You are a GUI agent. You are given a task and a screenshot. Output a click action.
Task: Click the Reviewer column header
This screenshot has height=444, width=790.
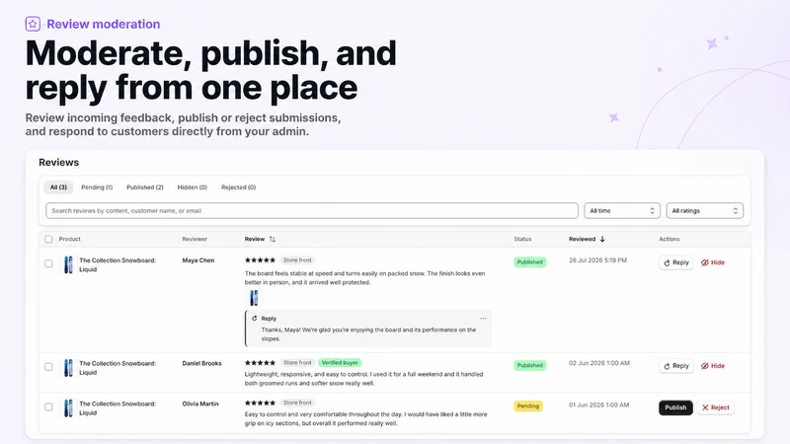click(x=195, y=239)
